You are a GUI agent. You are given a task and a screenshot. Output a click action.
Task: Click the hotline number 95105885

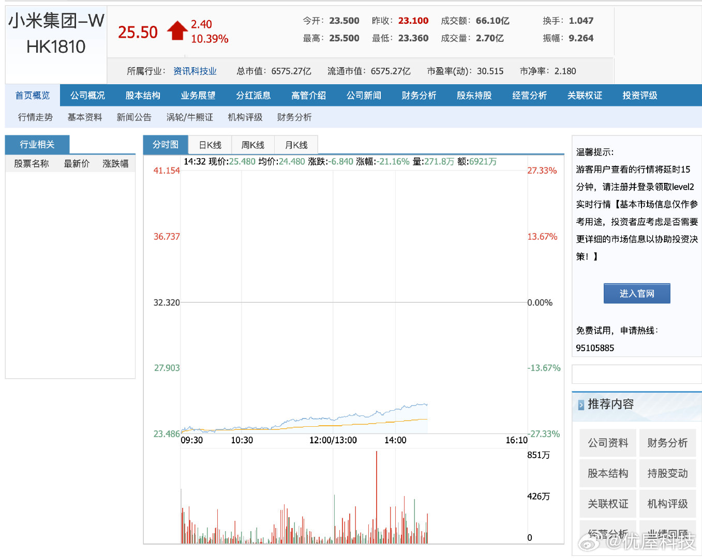(x=595, y=348)
